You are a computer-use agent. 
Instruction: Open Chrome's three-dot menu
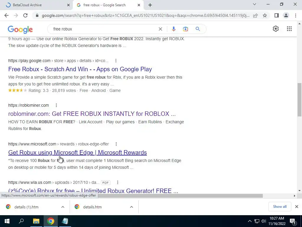click(x=296, y=15)
